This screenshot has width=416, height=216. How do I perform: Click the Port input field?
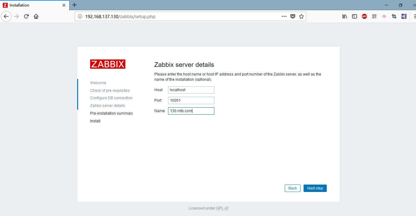(x=191, y=100)
